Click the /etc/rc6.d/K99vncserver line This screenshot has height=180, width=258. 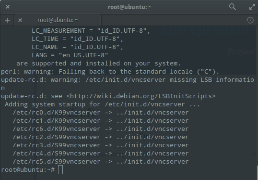tap(101, 129)
